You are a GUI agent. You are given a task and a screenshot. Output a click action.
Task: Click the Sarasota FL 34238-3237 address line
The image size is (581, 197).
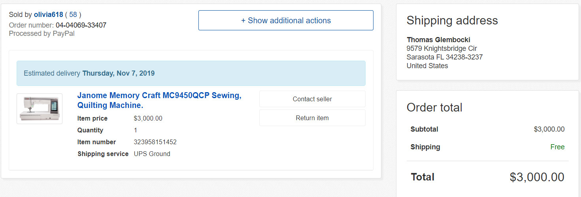[x=445, y=57]
